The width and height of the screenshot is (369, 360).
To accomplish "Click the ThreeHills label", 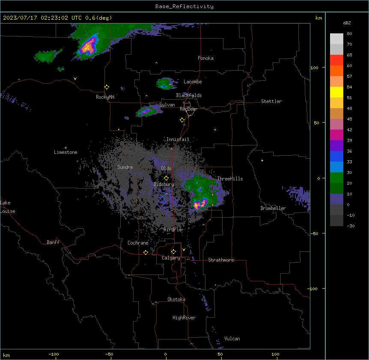I will (230, 179).
